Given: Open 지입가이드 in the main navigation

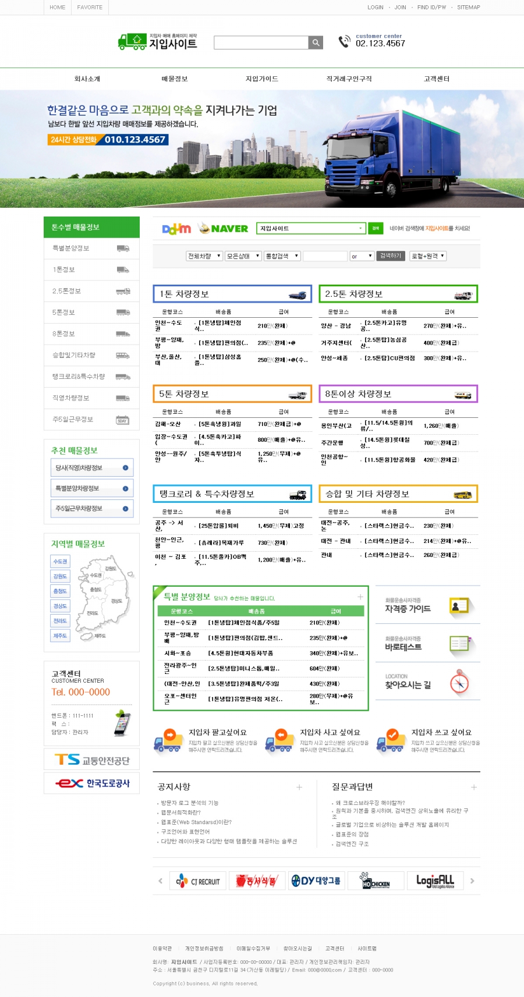Looking at the screenshot, I should (x=262, y=79).
